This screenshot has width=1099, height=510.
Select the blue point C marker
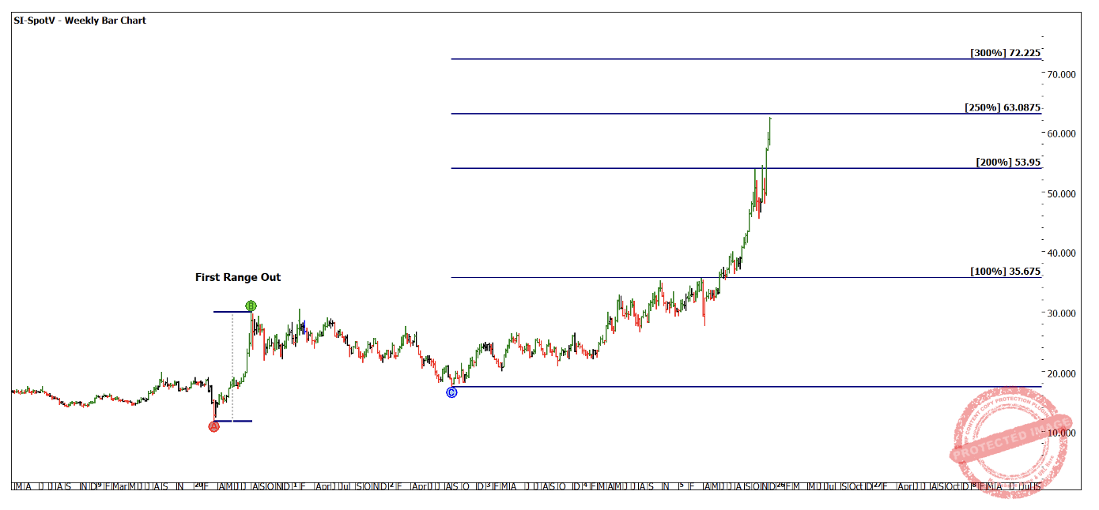pyautogui.click(x=451, y=392)
